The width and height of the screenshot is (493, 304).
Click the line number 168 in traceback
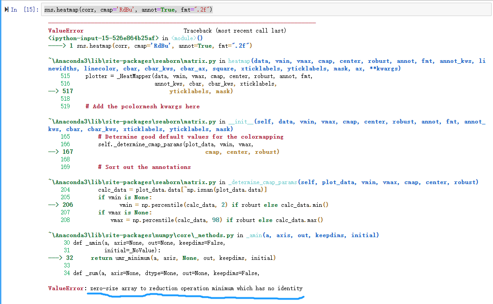click(x=65, y=160)
